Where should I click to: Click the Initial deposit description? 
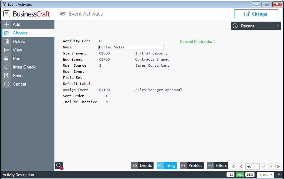click(x=151, y=53)
